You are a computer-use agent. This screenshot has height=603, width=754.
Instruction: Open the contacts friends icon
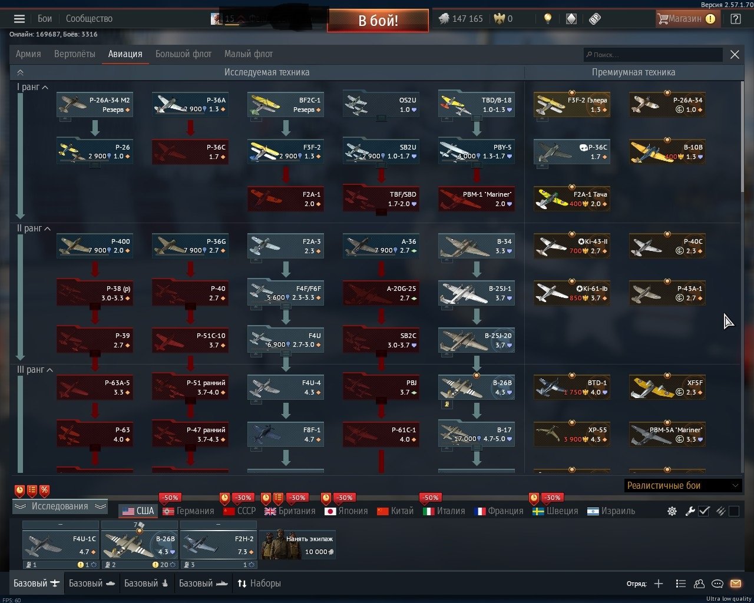pos(699,584)
